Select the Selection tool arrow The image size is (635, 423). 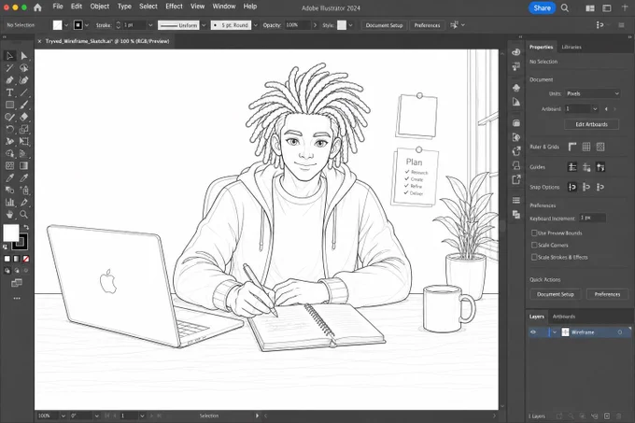(x=9, y=55)
